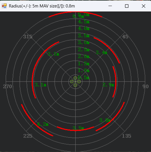Close the proximity radar window
151x152 pixels.
(x=144, y=6)
